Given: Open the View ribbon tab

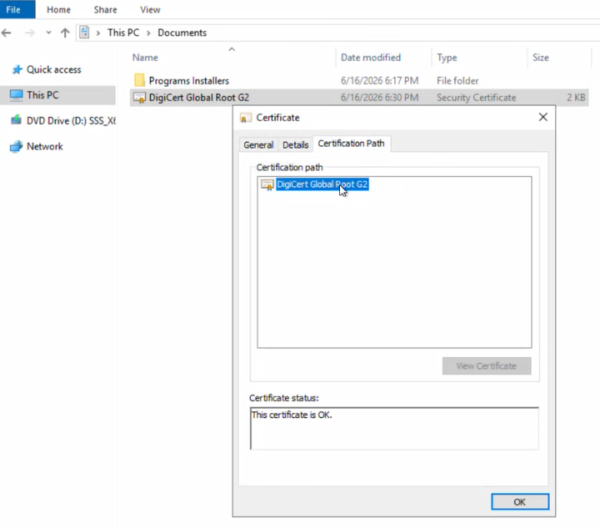Looking at the screenshot, I should 150,9.
